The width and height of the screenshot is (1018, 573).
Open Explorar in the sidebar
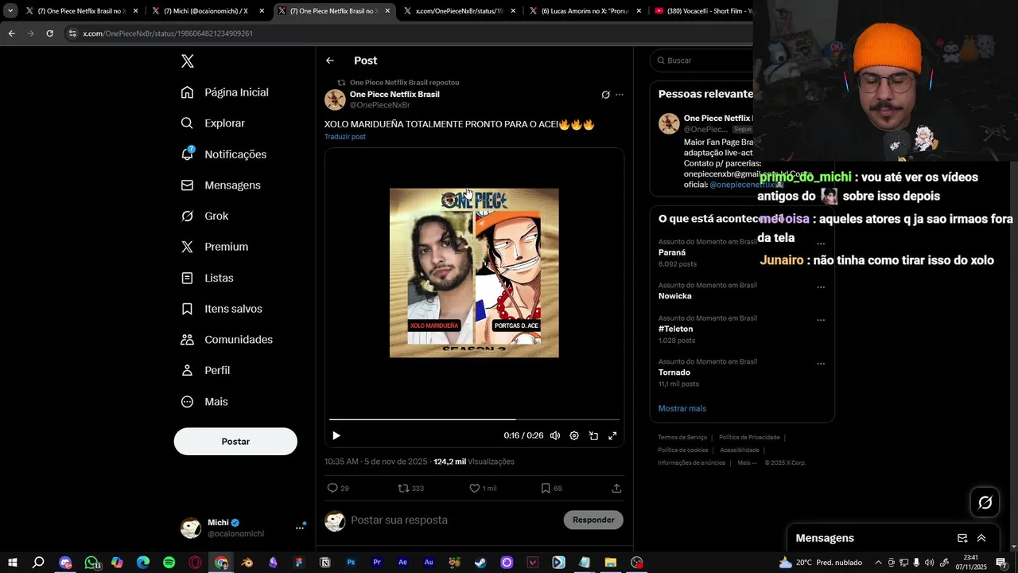pos(213,123)
